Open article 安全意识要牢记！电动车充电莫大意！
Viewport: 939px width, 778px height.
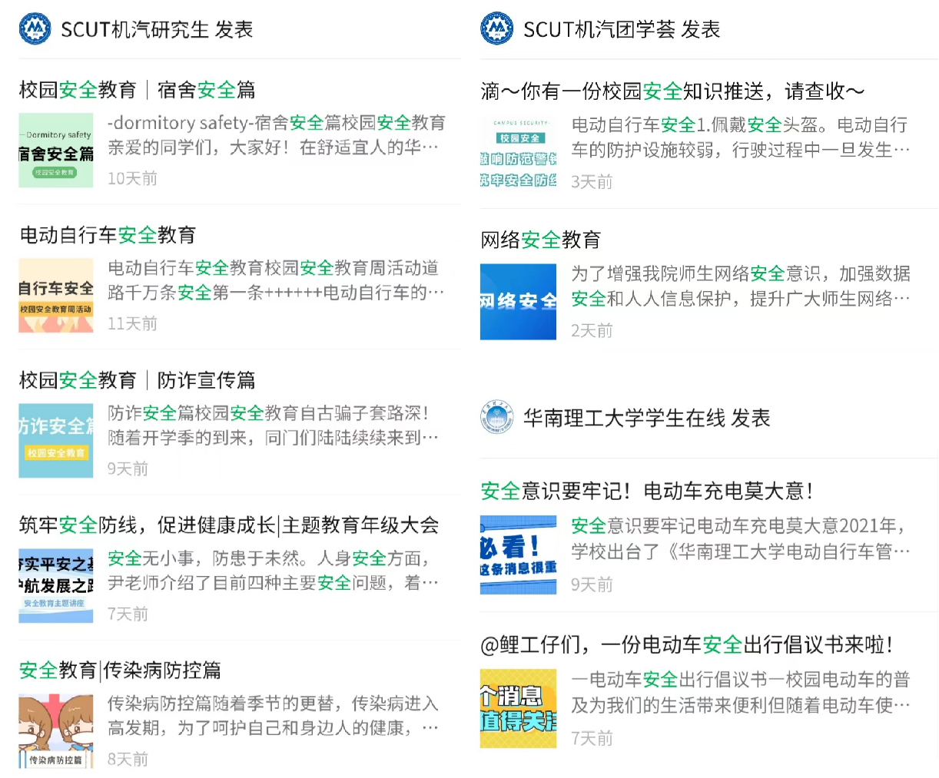[x=647, y=491]
